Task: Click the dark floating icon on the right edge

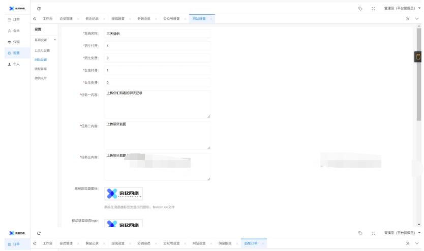Action: pos(418,57)
